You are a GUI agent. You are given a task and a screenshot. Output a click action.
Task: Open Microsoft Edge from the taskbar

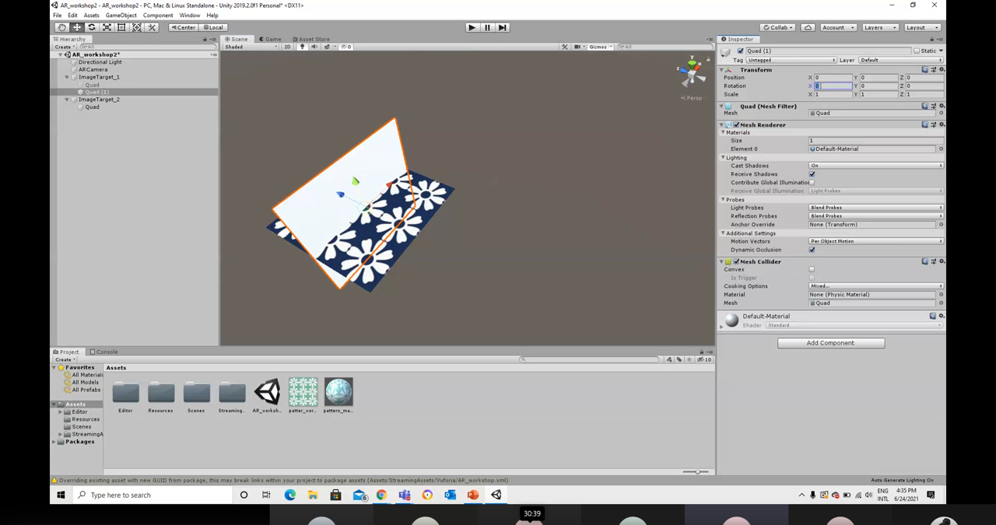(x=290, y=495)
